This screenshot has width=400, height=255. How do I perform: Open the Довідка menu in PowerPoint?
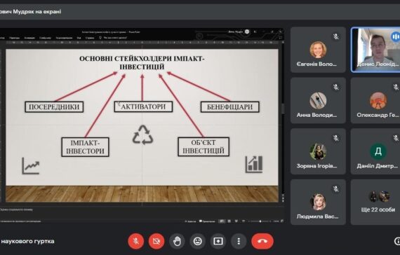[90, 38]
